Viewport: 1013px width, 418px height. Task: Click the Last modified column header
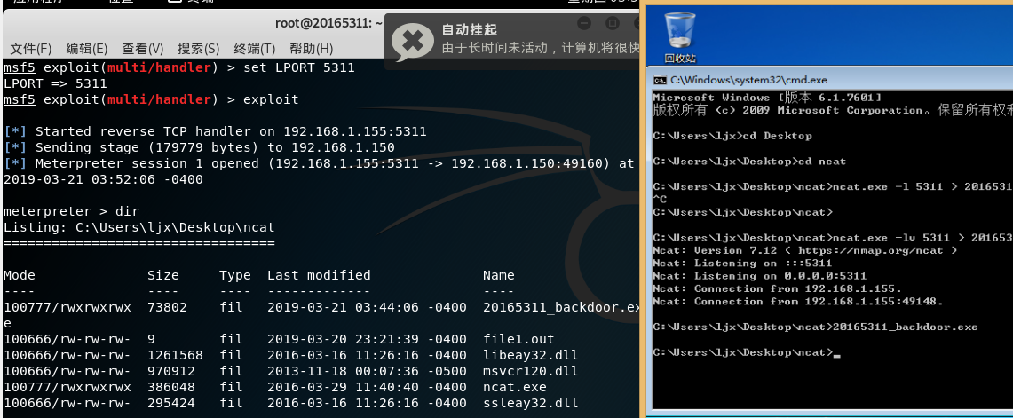click(x=319, y=275)
